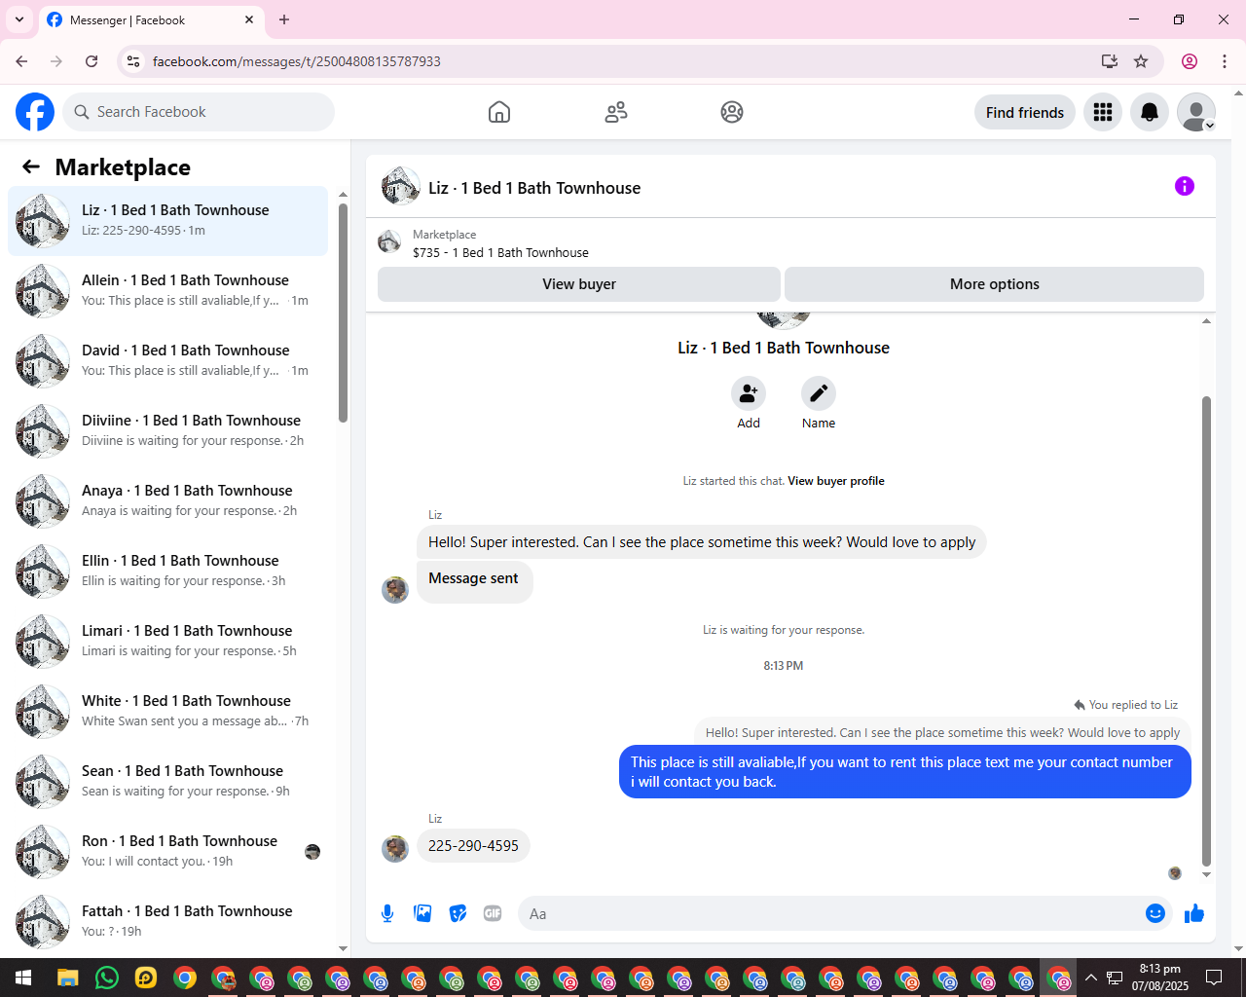Click Liz's "Hello! Super interested" message bubble
This screenshot has height=997, width=1246.
coord(702,542)
